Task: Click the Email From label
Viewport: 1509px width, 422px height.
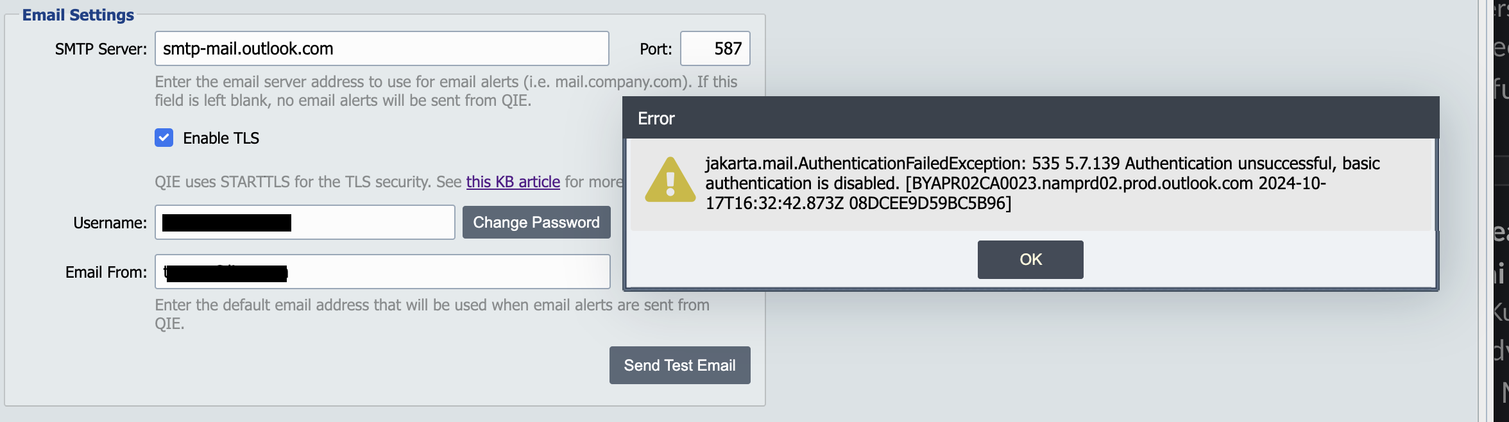Action: coord(106,273)
